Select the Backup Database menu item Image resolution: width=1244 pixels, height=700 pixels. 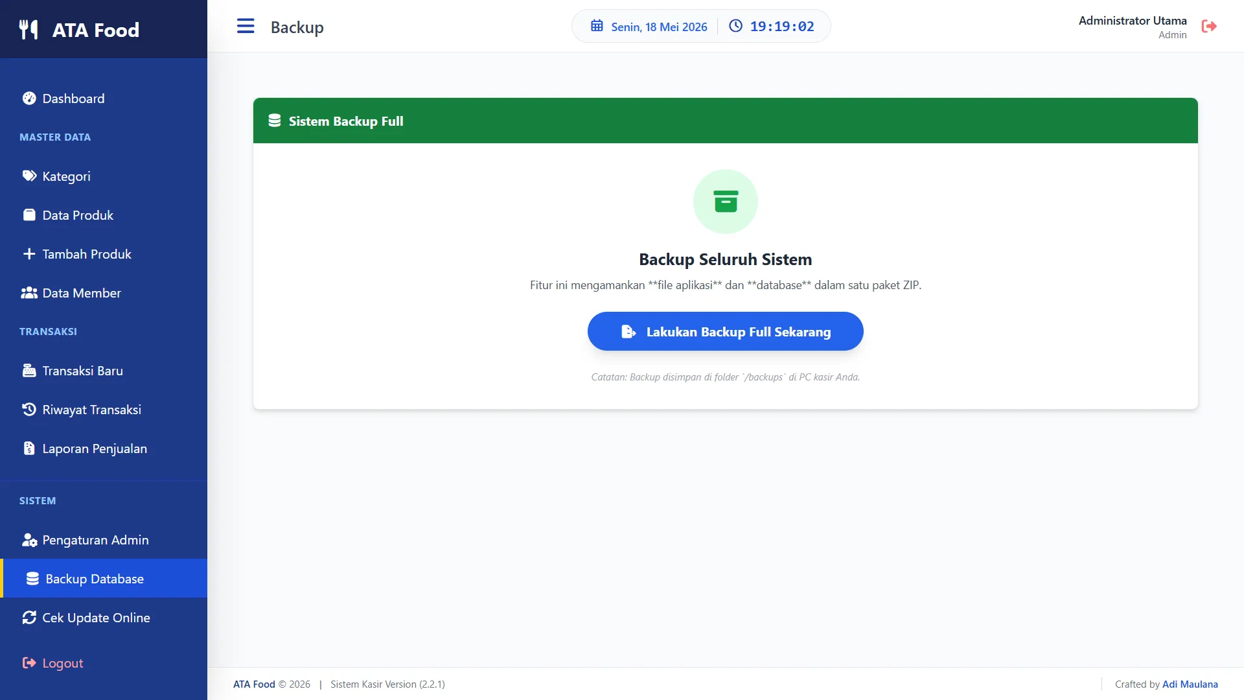coord(104,579)
